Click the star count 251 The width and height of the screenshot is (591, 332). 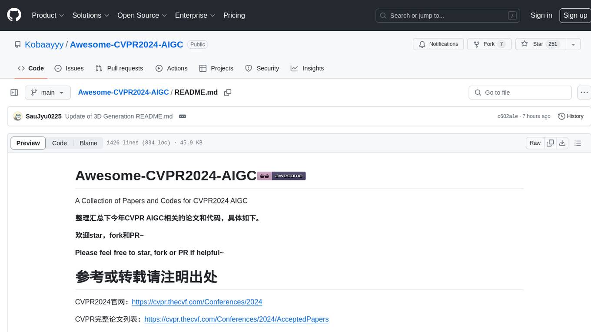[x=552, y=44]
